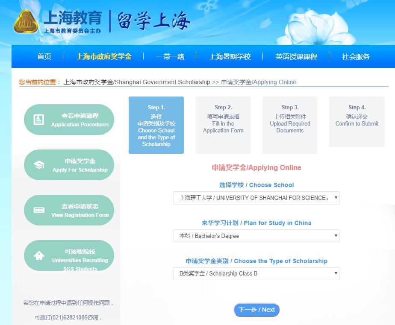Open Application Procedures sidebar button
395x325 pixels.
click(69, 120)
